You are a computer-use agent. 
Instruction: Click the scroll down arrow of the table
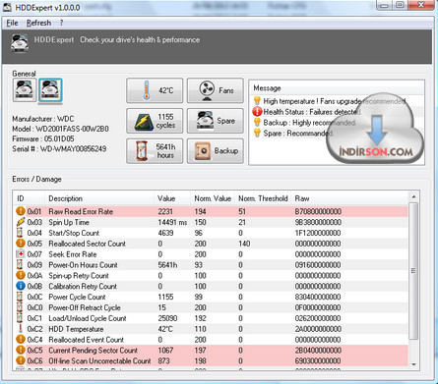point(413,364)
